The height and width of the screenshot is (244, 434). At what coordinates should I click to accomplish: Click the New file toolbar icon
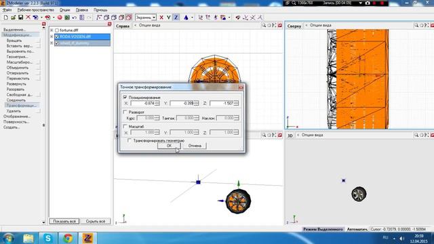6,18
